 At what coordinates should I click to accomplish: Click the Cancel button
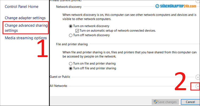190,102
